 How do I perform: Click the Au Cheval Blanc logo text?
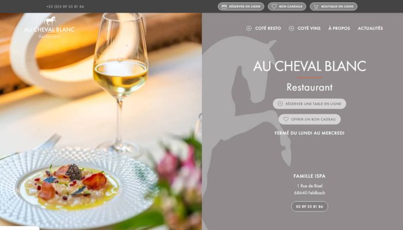(49, 29)
